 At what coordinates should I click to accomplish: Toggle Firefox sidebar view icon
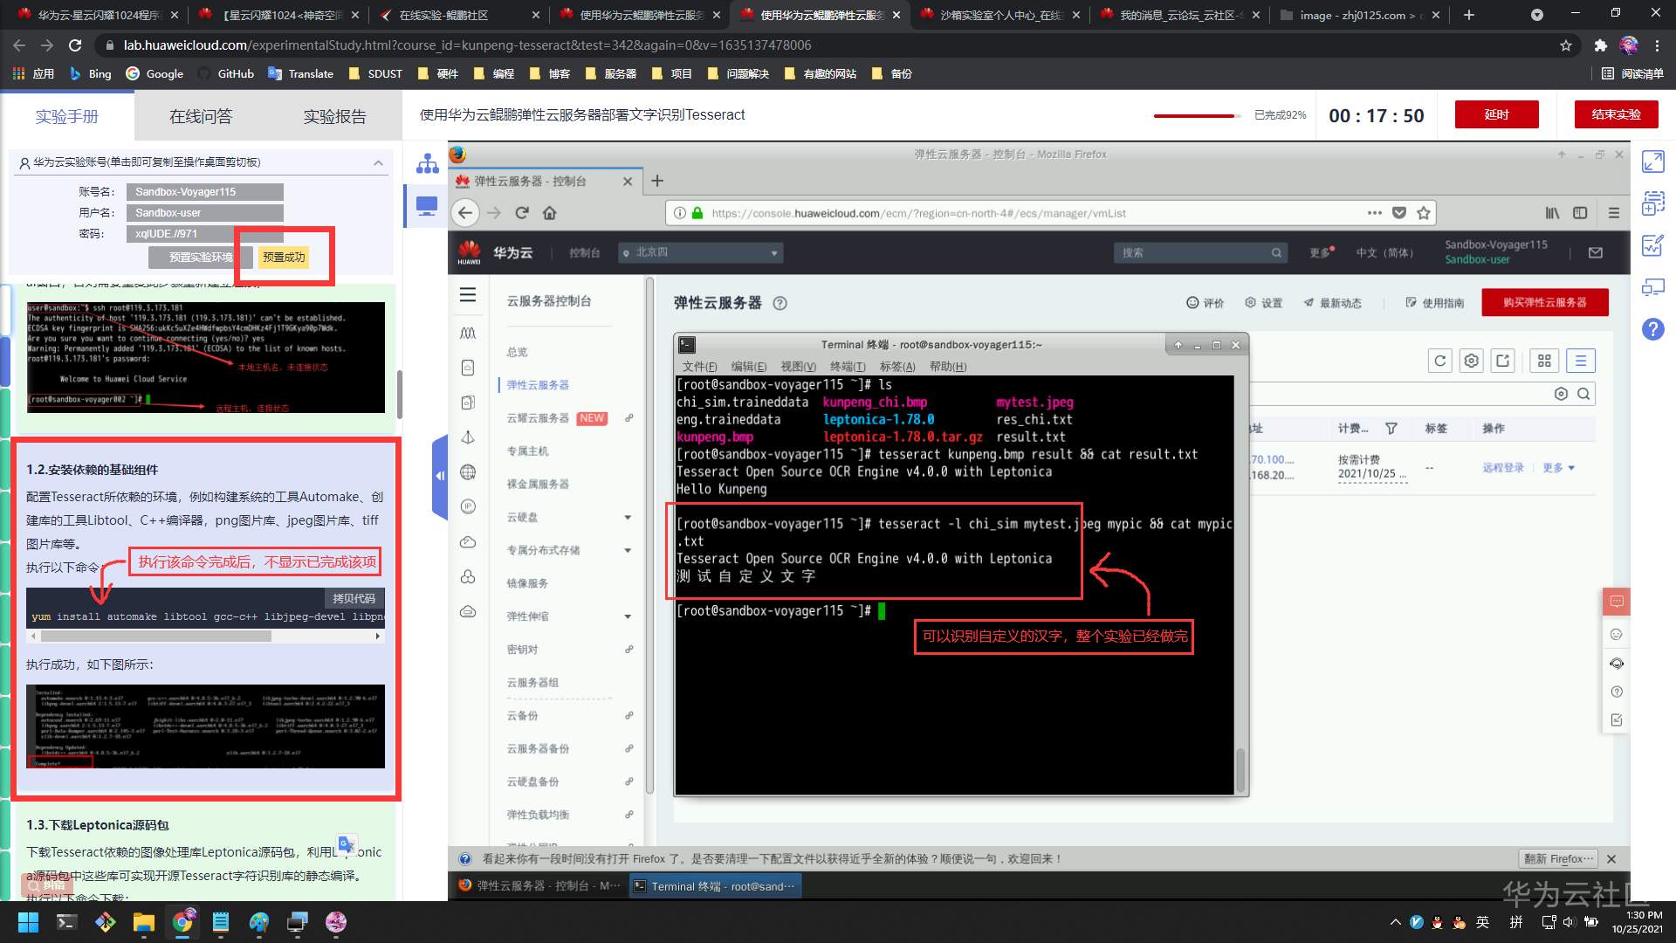tap(1580, 213)
